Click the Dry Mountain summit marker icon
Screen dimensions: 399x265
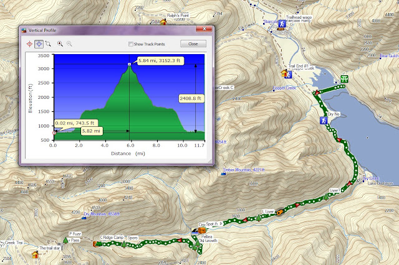coord(84,218)
